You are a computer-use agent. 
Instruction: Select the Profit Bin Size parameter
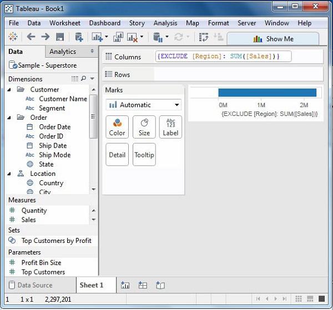[42, 263]
